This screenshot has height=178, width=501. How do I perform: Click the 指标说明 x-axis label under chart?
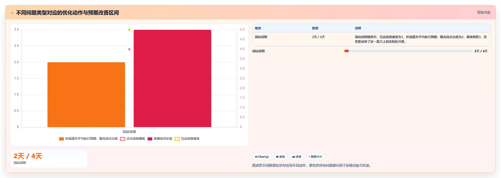click(x=129, y=132)
